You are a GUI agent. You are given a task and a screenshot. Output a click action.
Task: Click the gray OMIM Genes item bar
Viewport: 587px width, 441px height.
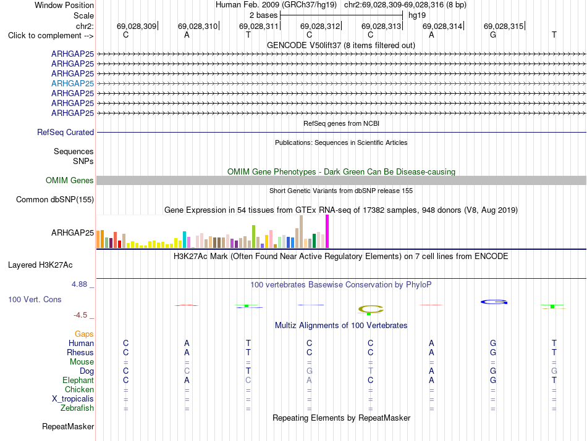[341, 181]
